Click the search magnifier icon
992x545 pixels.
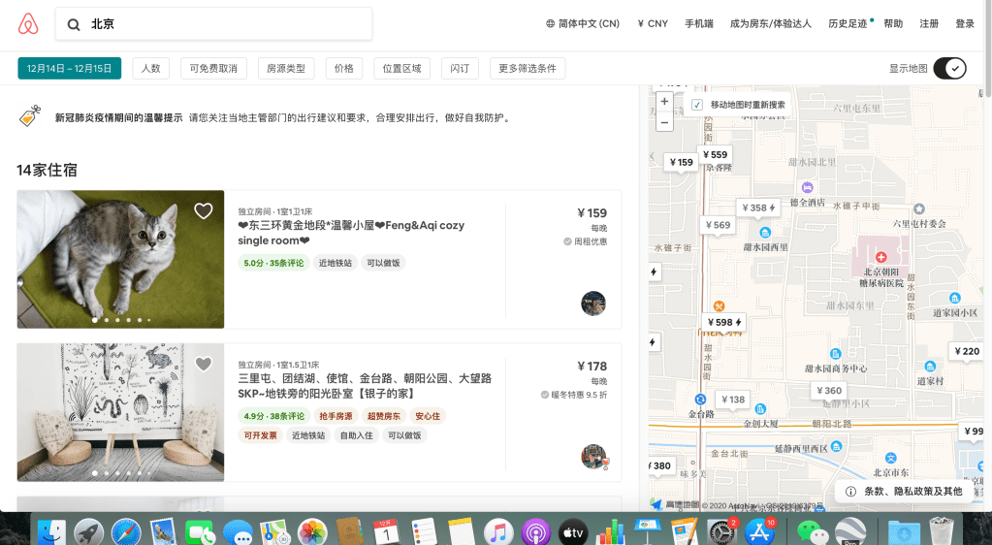point(74,24)
